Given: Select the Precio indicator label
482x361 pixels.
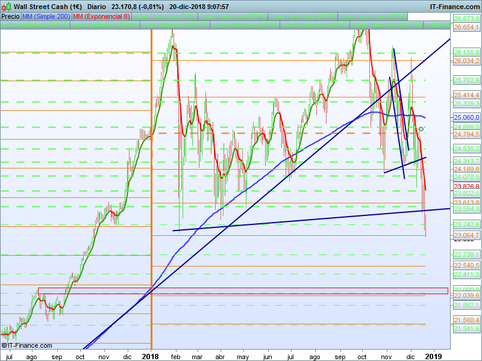Looking at the screenshot, I should coord(10,16).
